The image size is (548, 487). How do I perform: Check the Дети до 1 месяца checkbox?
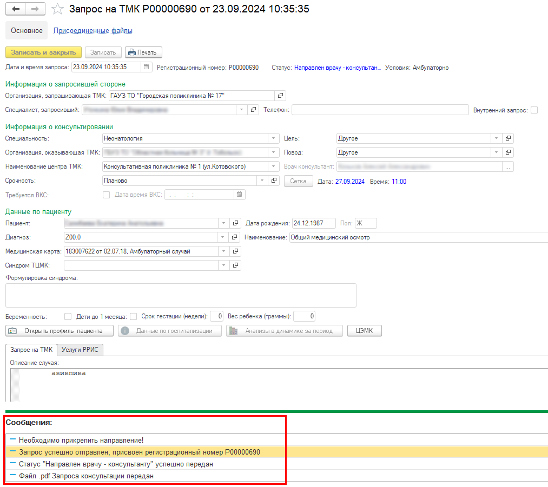pyautogui.click(x=131, y=316)
